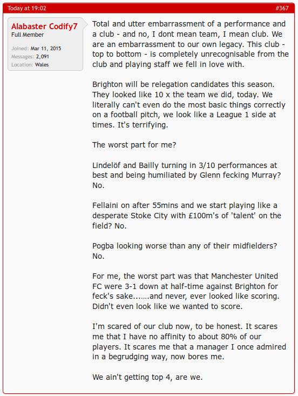
Task: Click the 'Messages:' label
Action: [x=23, y=57]
